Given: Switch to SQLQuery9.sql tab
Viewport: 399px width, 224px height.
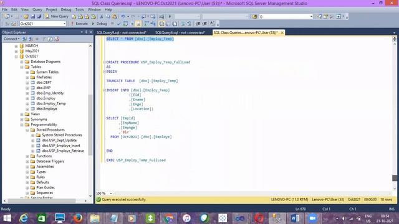Looking at the screenshot, I should point(122,32).
